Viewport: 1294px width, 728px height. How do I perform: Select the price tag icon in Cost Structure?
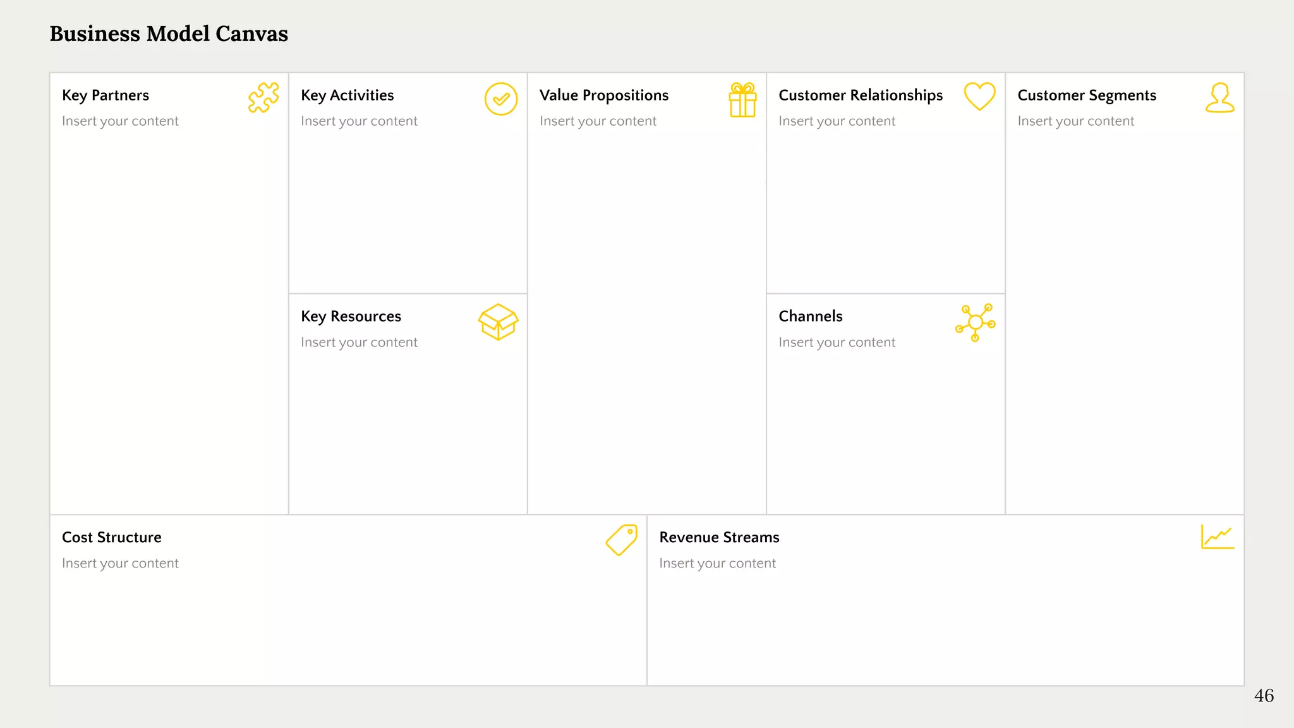click(622, 540)
